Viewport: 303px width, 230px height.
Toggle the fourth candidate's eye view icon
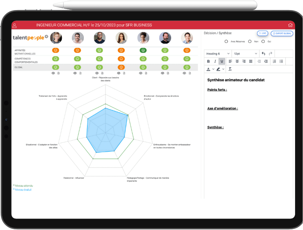coord(119,73)
